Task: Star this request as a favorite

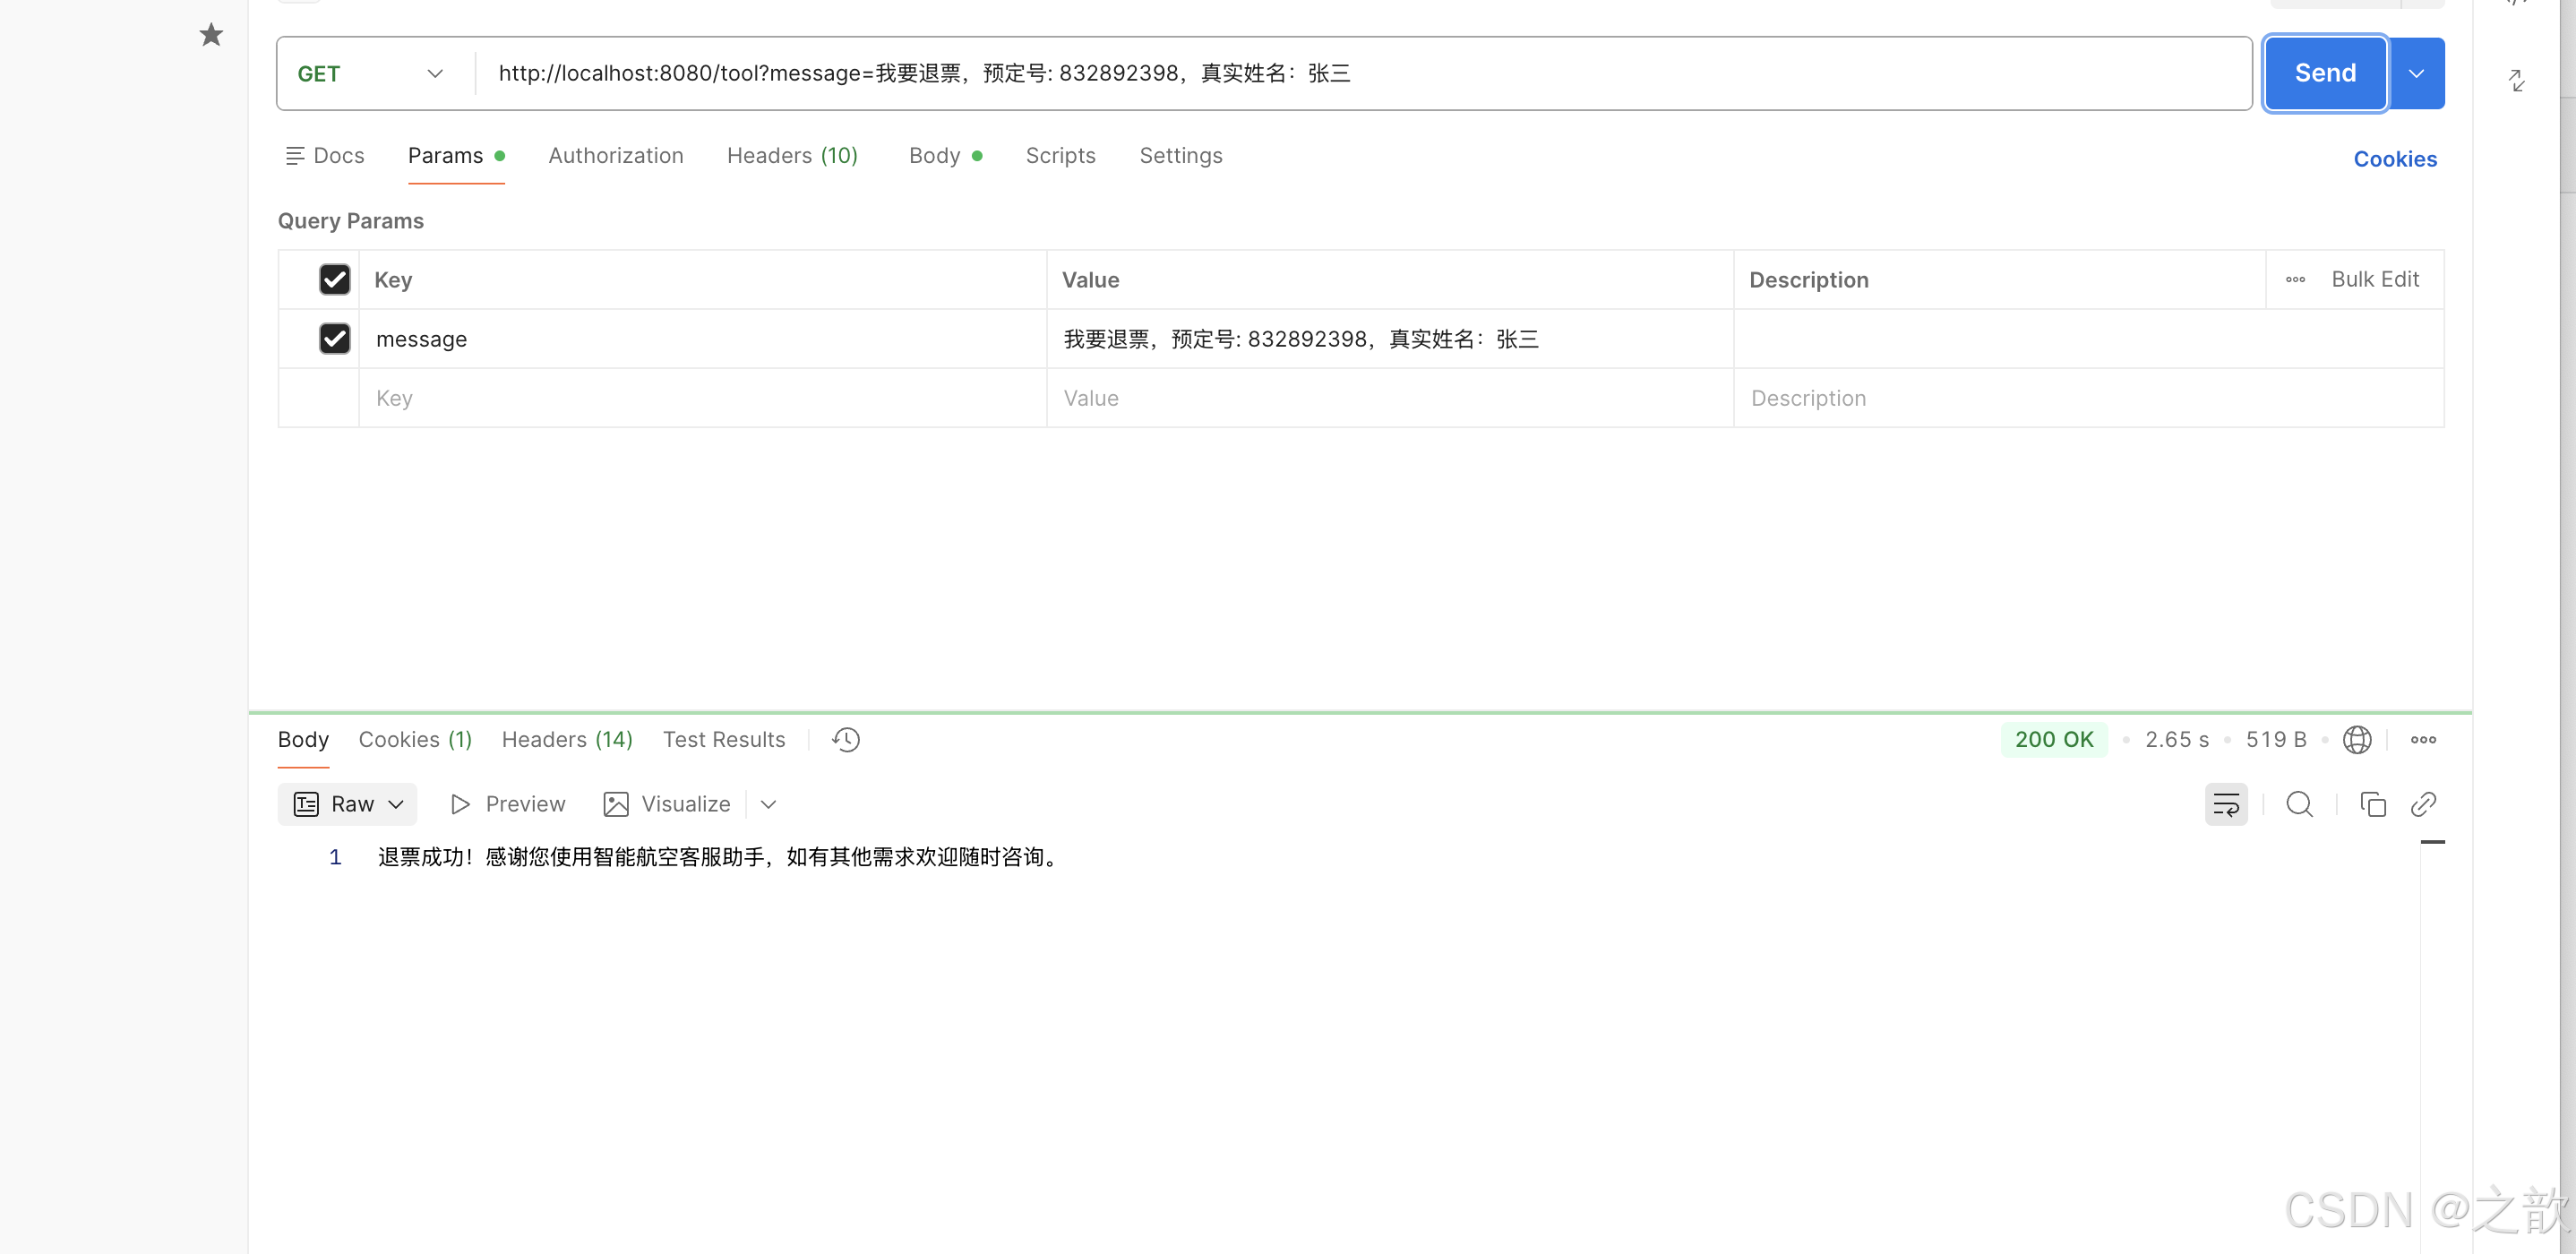Action: (x=211, y=34)
